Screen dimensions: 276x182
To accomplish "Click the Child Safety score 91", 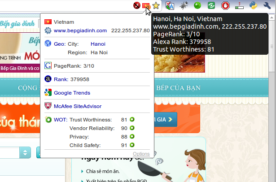I will [x=124, y=145].
